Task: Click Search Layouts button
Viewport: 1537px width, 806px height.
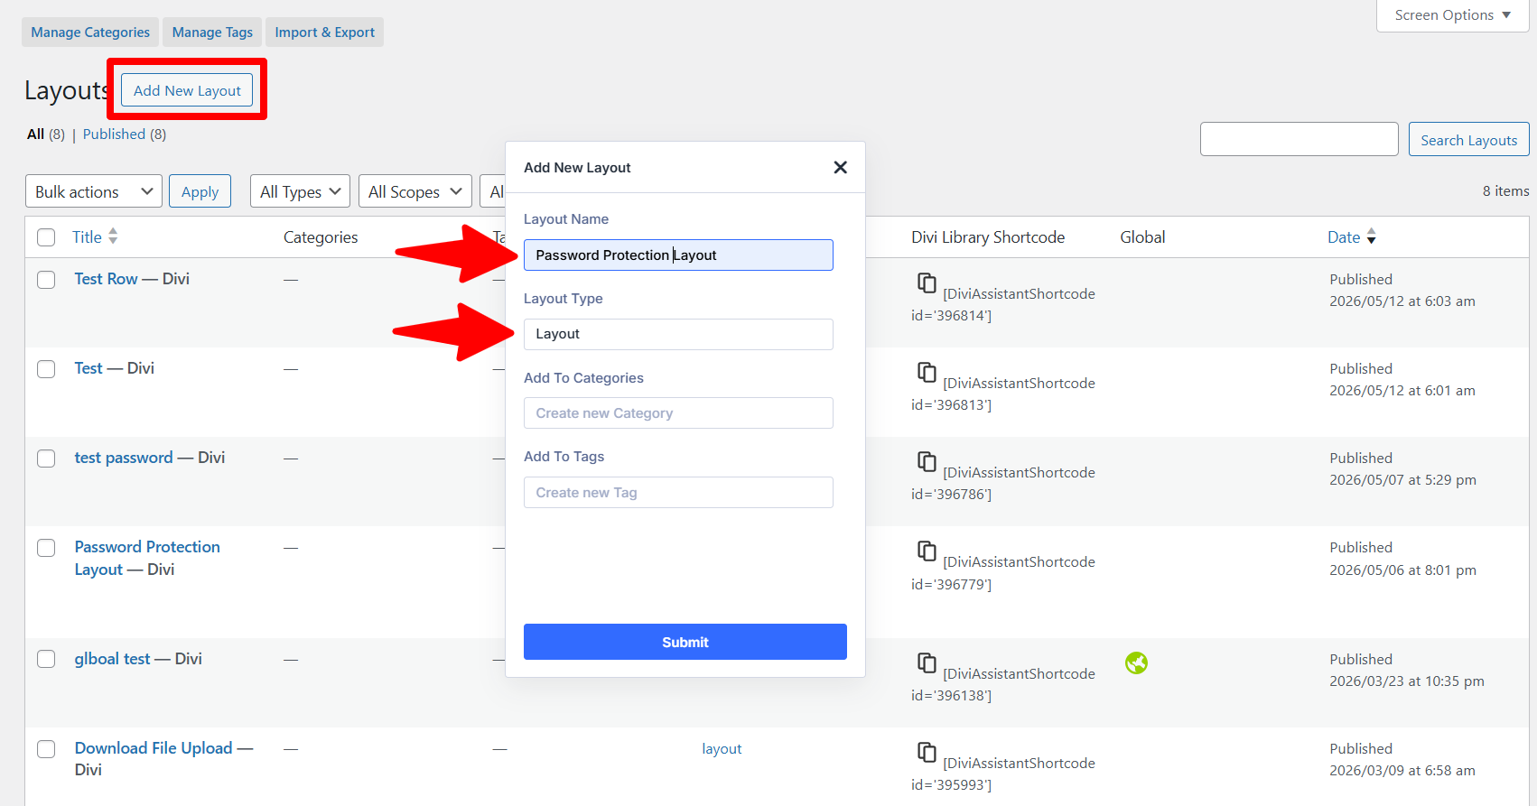Action: tap(1468, 140)
